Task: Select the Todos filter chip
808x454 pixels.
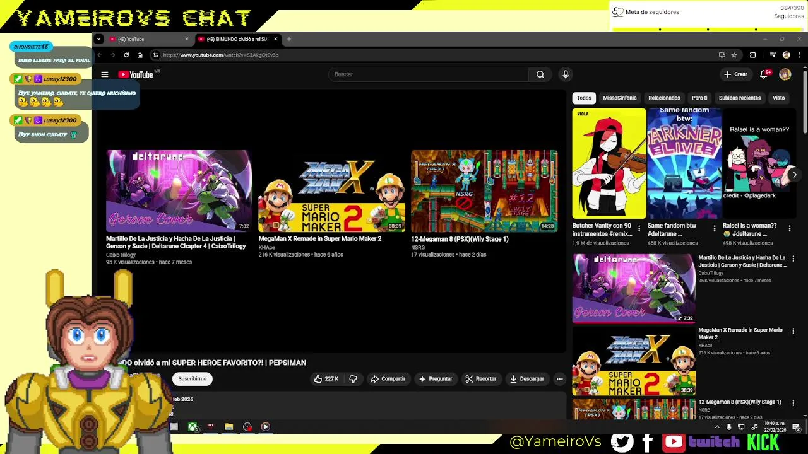Action: (584, 98)
